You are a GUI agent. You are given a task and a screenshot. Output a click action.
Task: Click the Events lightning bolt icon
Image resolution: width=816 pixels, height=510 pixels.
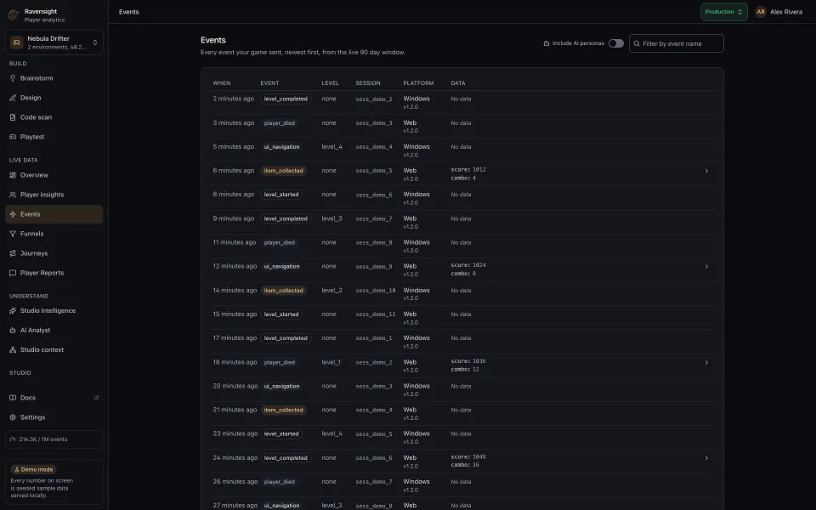(13, 214)
